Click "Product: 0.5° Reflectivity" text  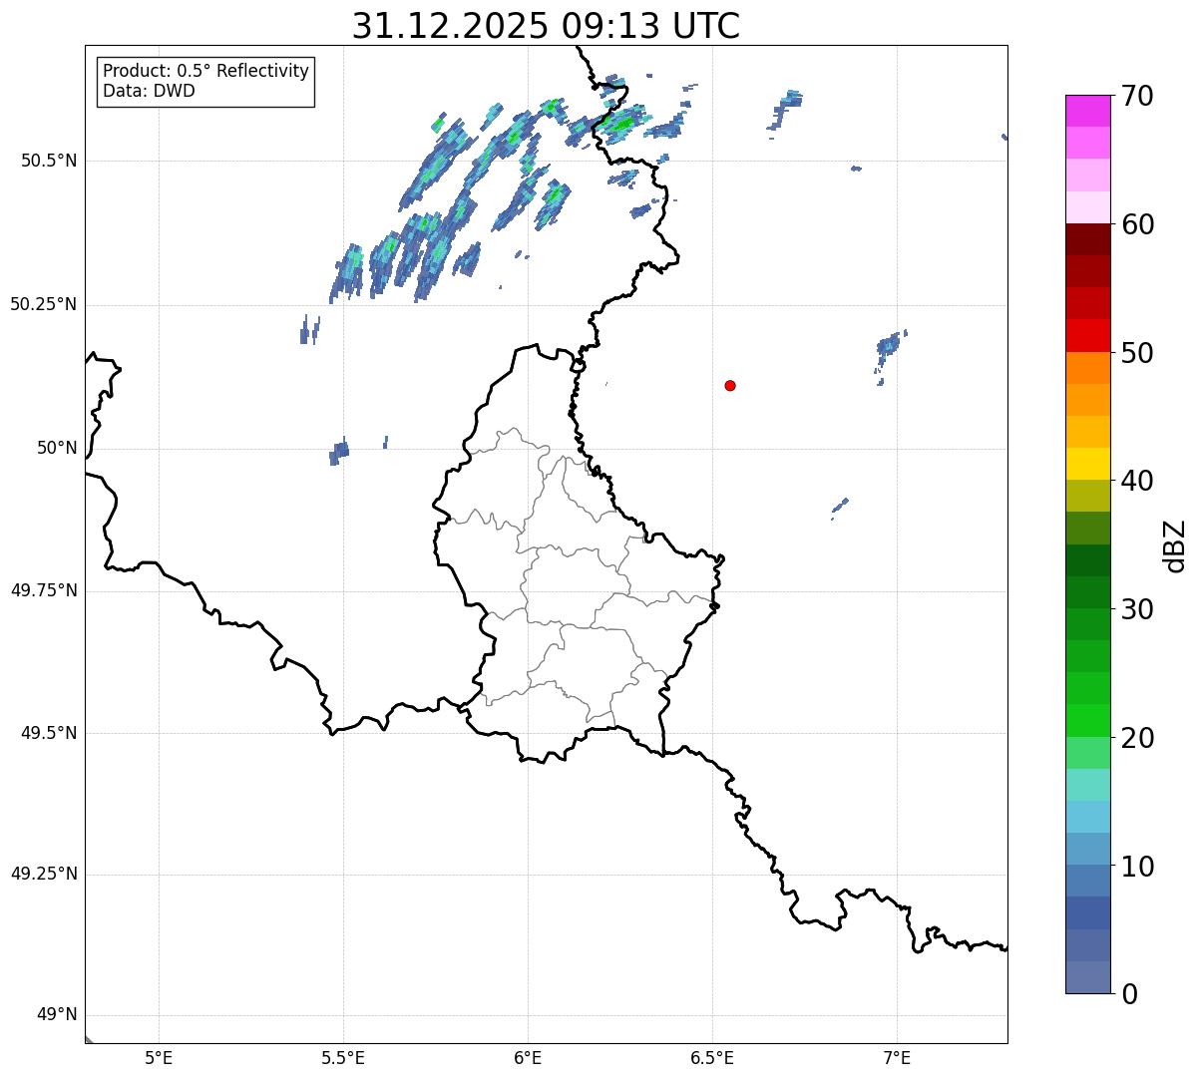[x=205, y=71]
